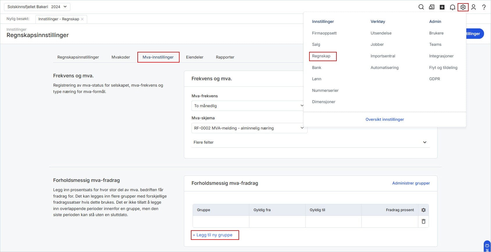Open the Solskinnsfjellet Bakeri company selector
This screenshot has height=252, width=491.
click(37, 7)
